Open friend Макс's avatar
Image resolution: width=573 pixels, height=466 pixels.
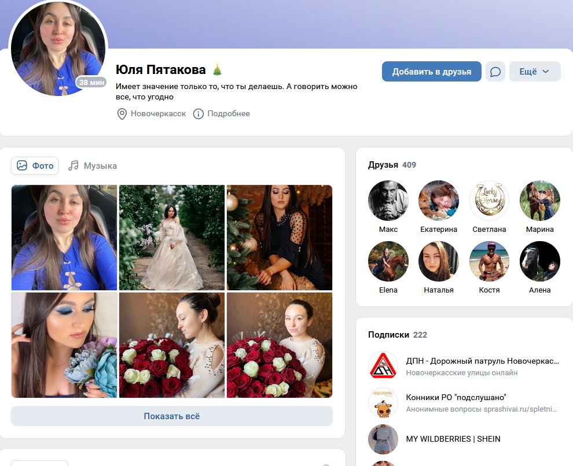pos(388,201)
